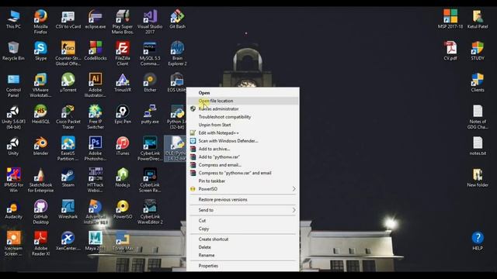Expand the PowerISO submenu
Screen dimensions: 497x279
[x=243, y=189]
